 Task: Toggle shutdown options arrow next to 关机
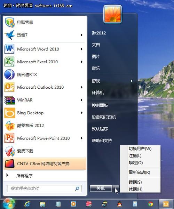pyautogui.click(x=116, y=188)
